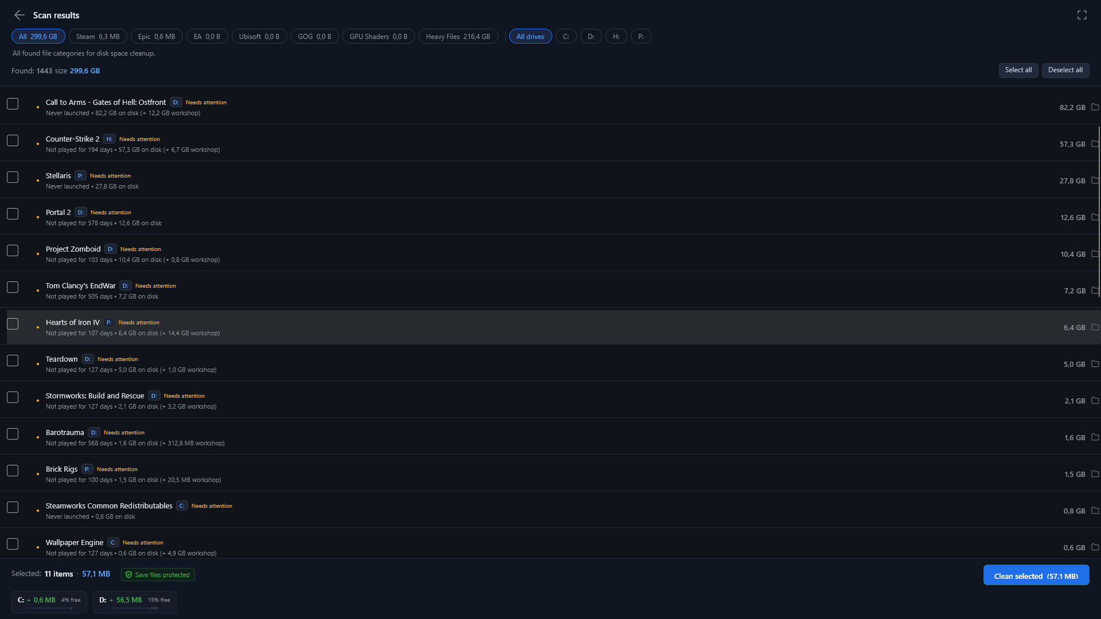Click the Selected 11 items summary
The image size is (1101, 619).
pos(61,574)
